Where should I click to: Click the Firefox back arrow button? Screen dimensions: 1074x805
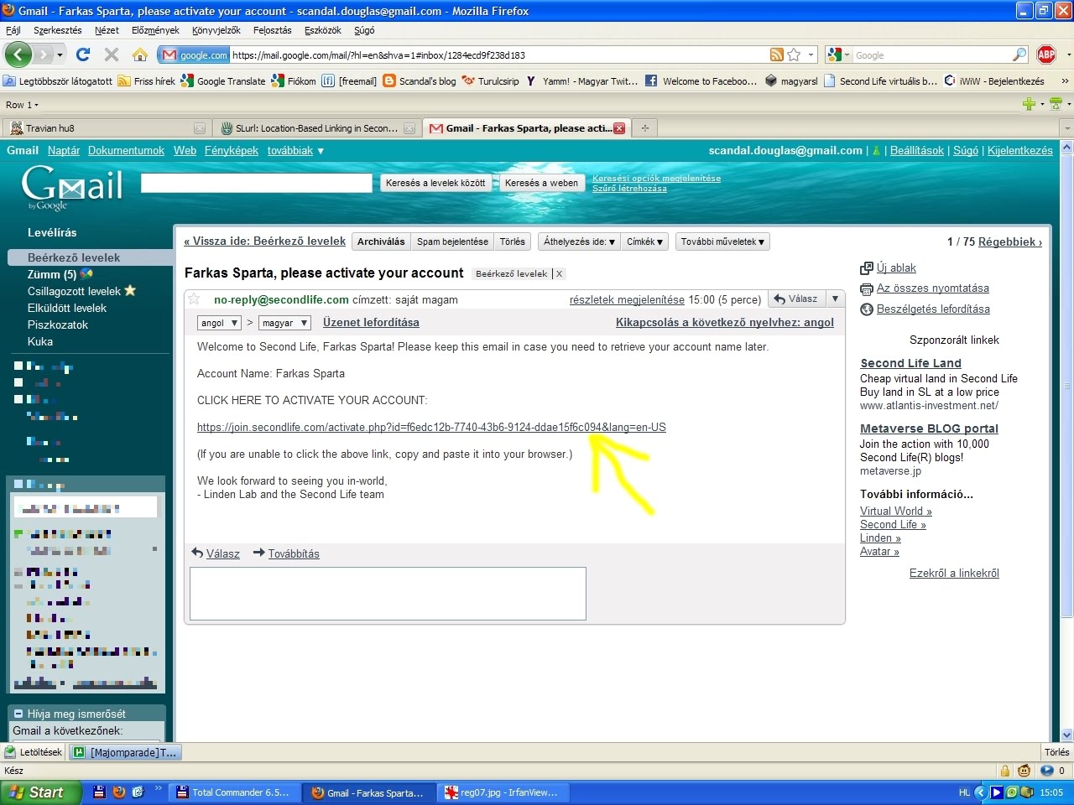tap(18, 55)
